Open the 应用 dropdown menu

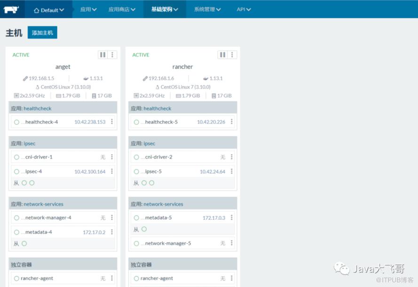(x=88, y=9)
